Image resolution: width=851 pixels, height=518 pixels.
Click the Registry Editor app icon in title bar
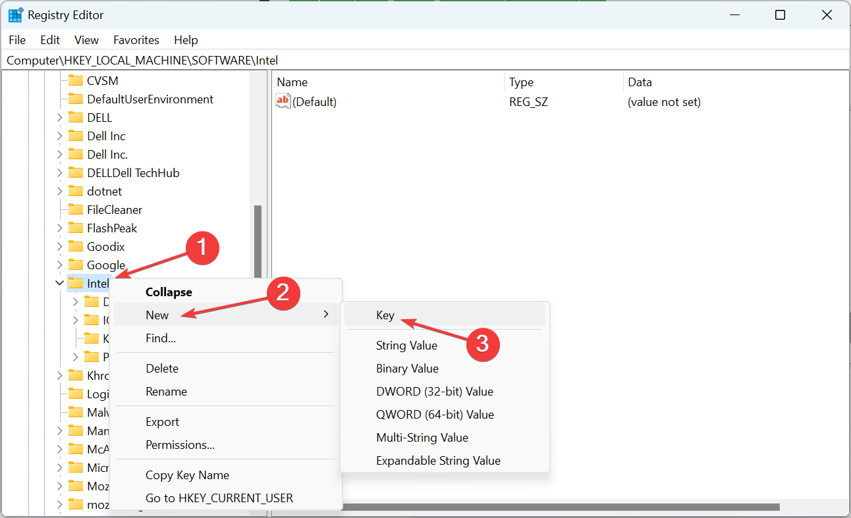[15, 15]
